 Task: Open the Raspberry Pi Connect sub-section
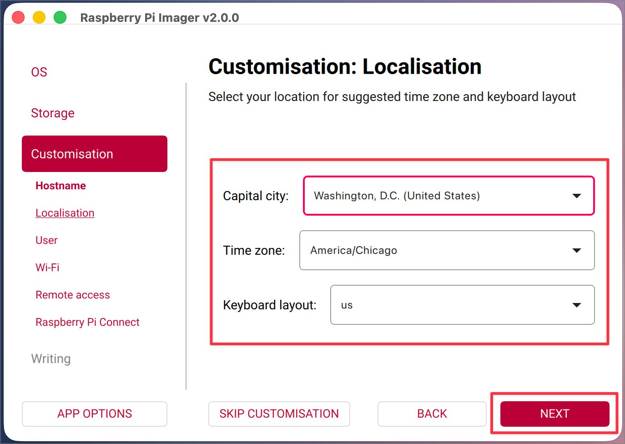tap(87, 322)
